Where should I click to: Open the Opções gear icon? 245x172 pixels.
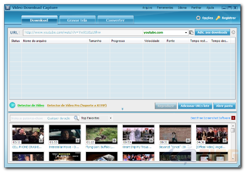(198, 18)
